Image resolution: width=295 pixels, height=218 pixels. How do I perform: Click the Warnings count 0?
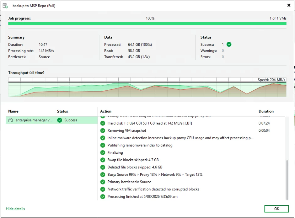click(x=223, y=51)
